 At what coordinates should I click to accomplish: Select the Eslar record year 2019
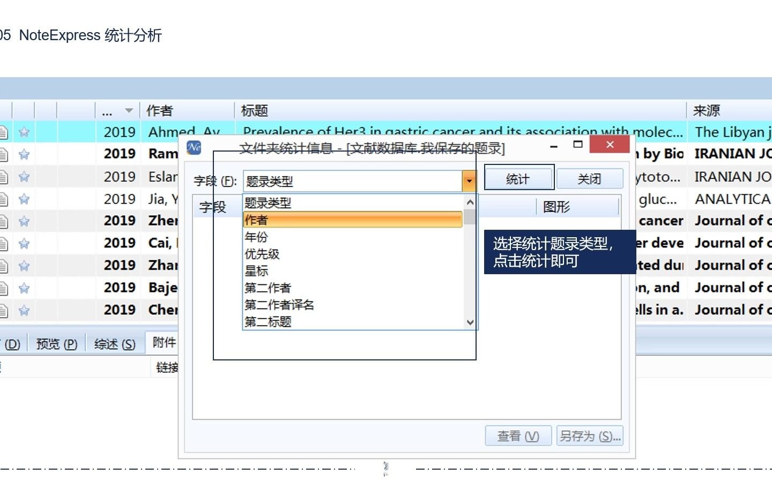(120, 177)
